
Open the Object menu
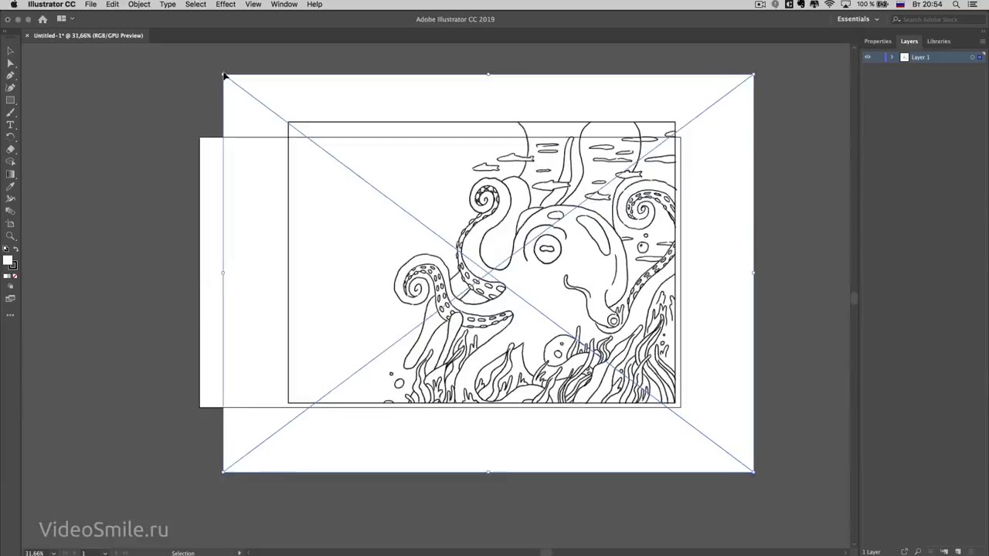139,5
